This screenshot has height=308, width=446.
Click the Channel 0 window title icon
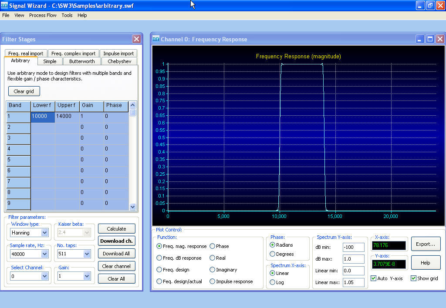(156, 39)
